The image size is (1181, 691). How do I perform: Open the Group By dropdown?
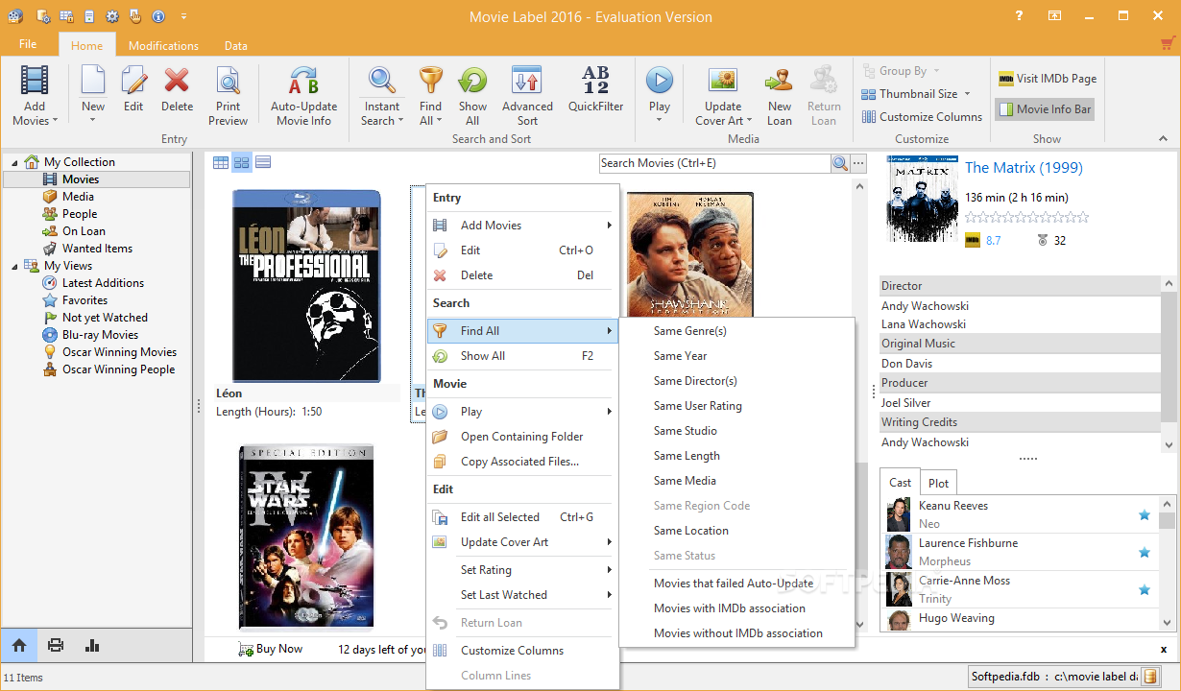[902, 71]
